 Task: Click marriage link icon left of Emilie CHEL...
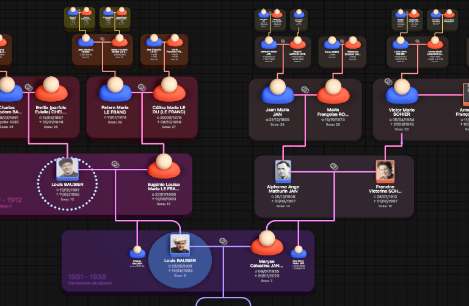(29, 87)
